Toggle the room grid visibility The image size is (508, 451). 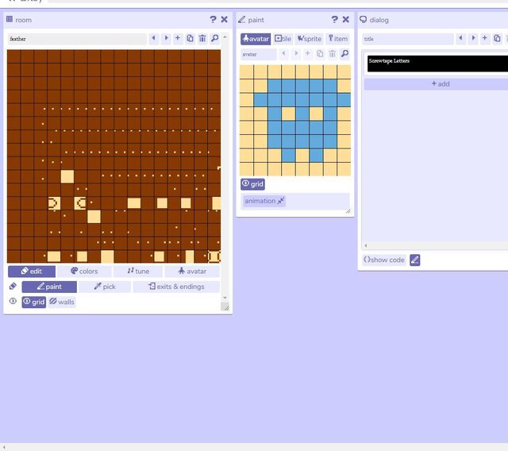coord(33,302)
